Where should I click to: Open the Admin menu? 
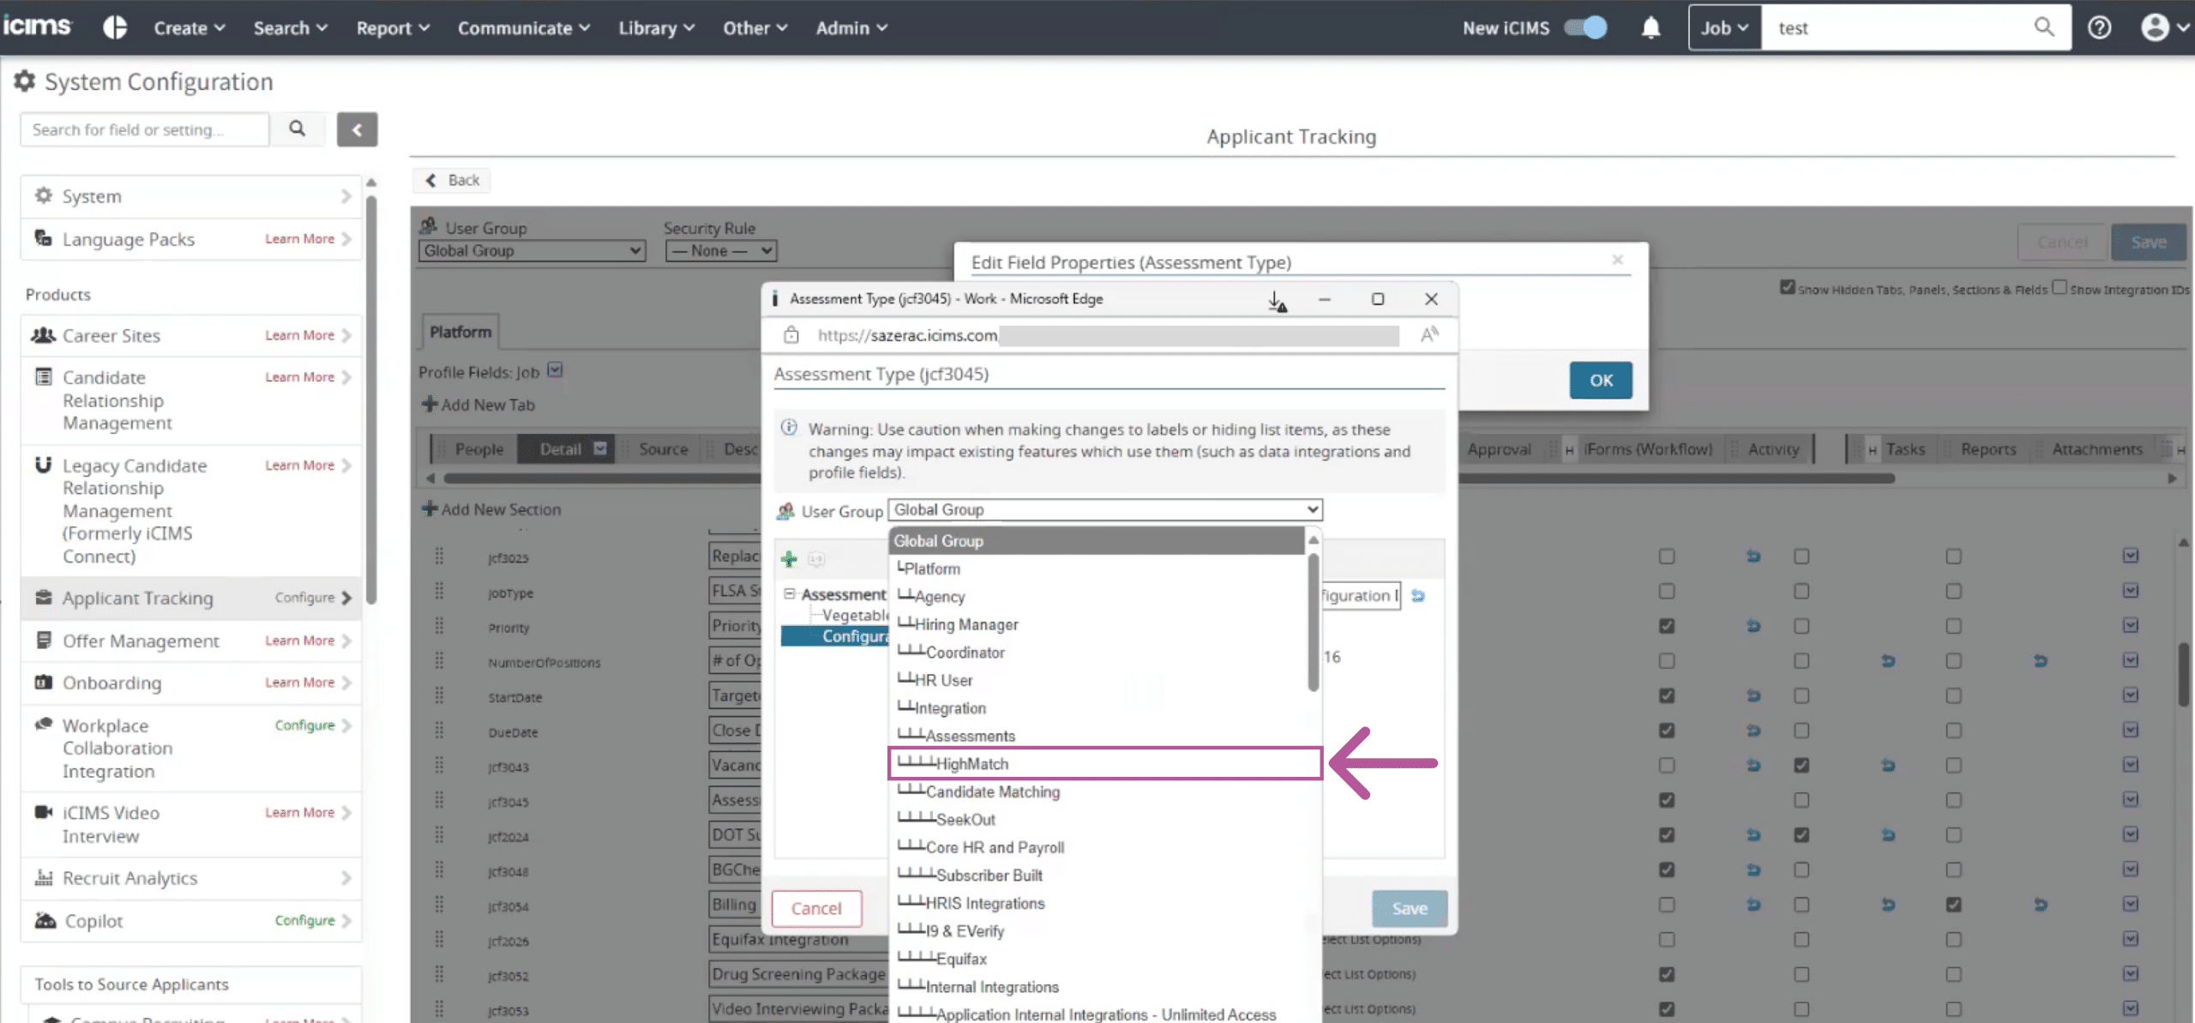point(851,27)
